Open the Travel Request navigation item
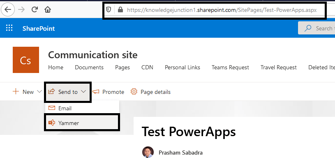This screenshot has height=164, width=335. [279, 68]
